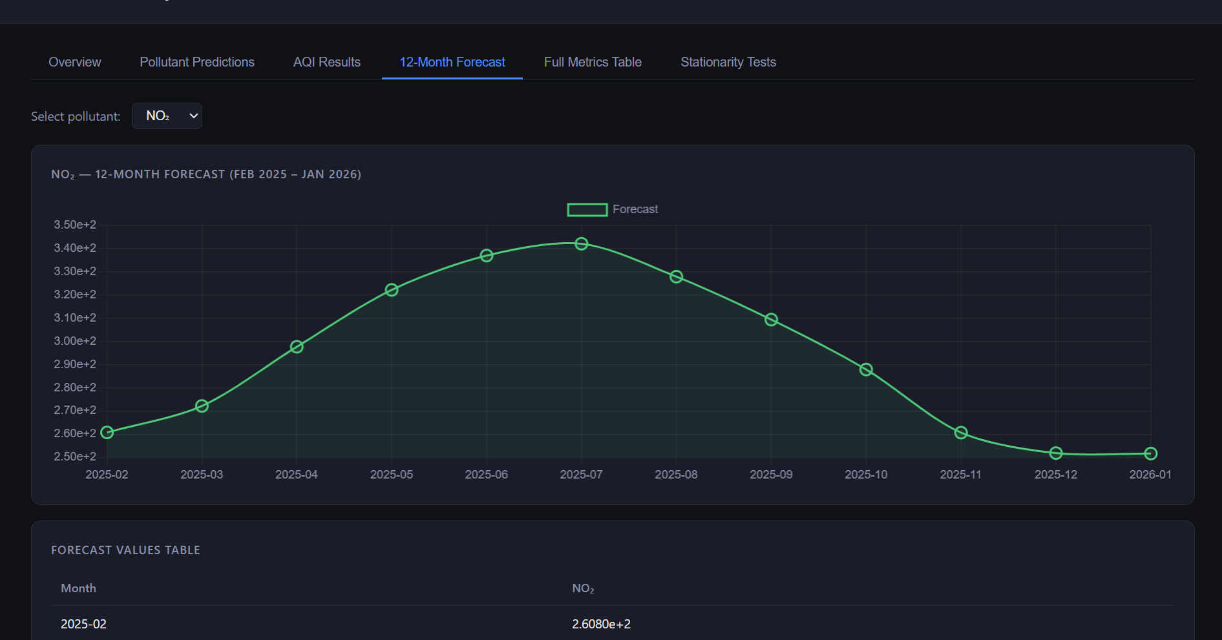Go to Full Metrics Table tab

coord(593,62)
